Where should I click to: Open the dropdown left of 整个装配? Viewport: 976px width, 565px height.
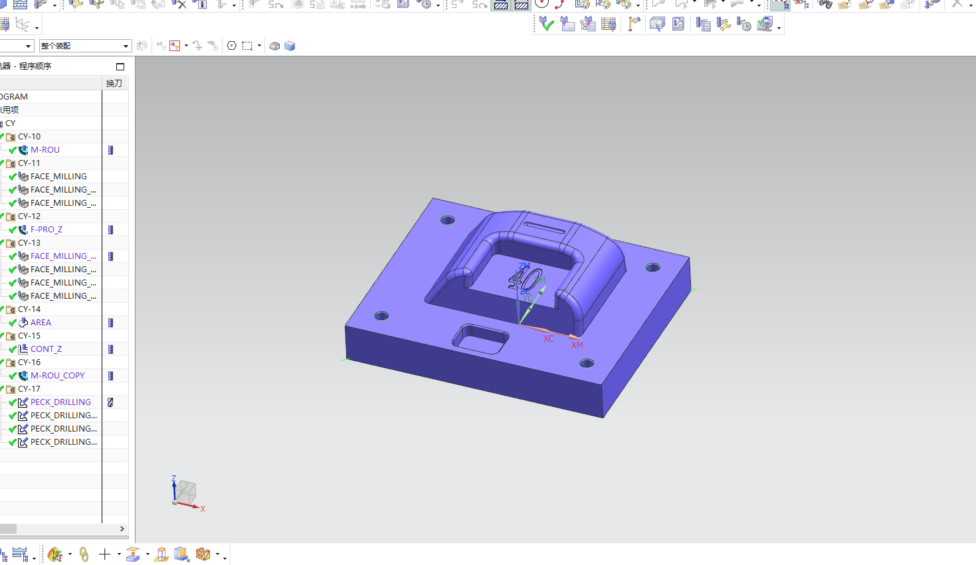tap(28, 46)
